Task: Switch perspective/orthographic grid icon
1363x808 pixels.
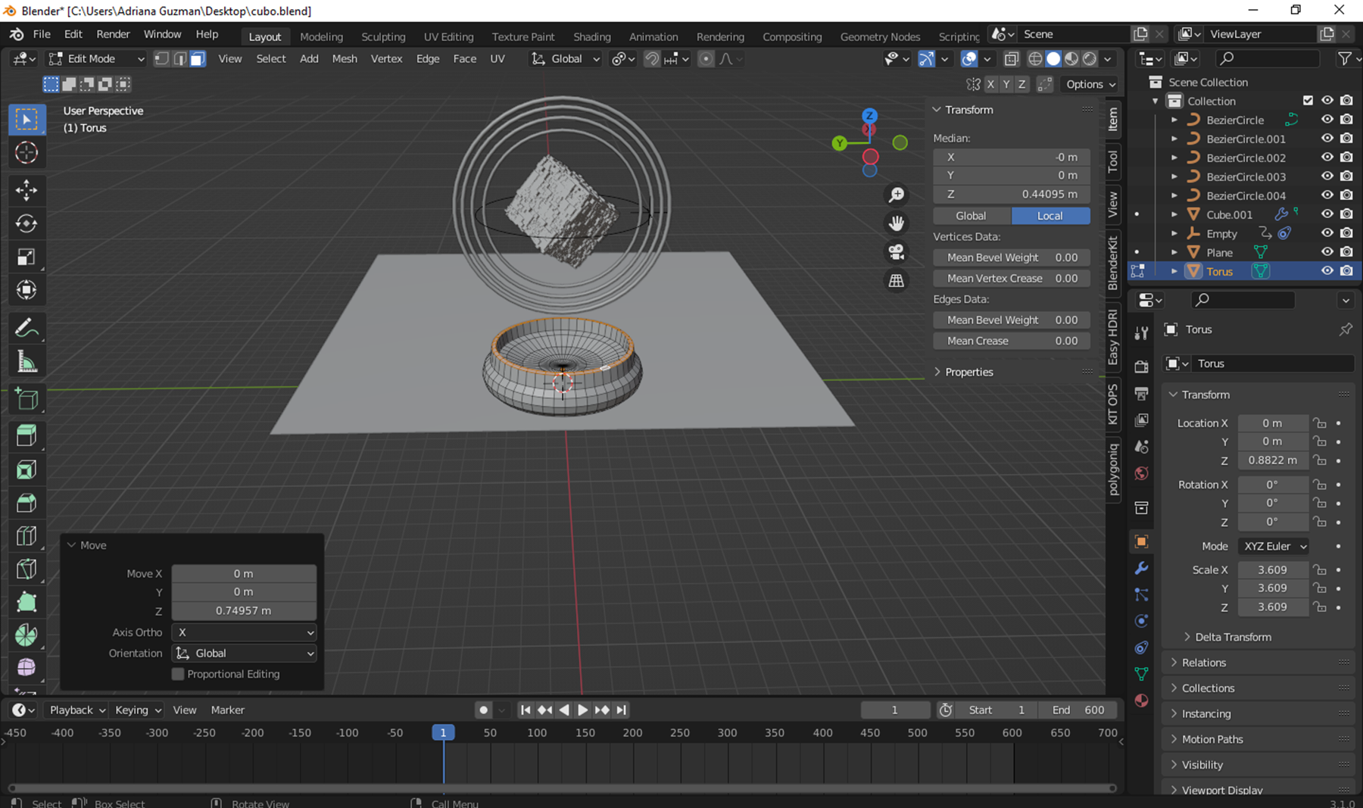Action: click(x=897, y=281)
